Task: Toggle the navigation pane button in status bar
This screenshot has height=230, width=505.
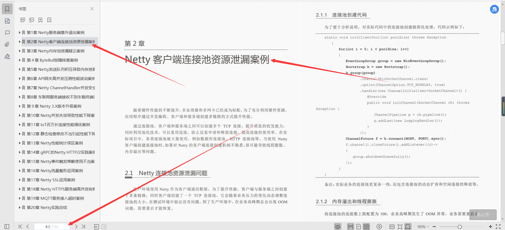Action: click(7, 227)
